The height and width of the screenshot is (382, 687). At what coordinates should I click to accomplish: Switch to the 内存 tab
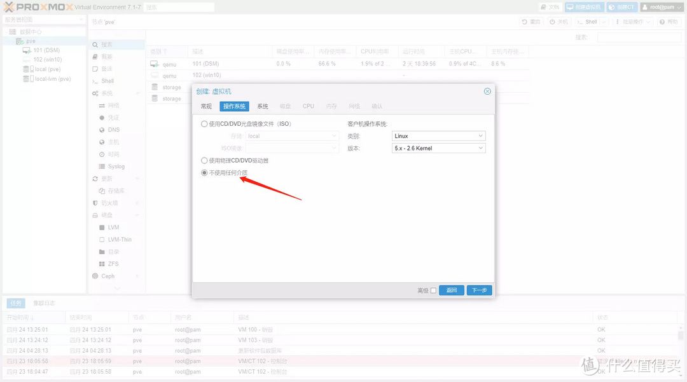pyautogui.click(x=331, y=106)
